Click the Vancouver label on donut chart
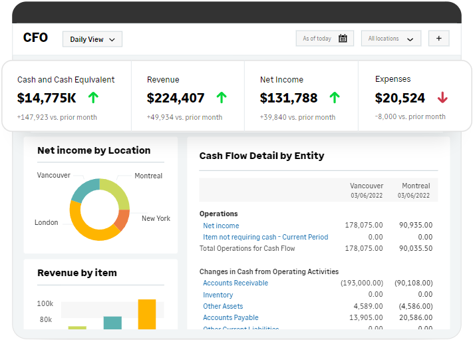 pyautogui.click(x=53, y=175)
